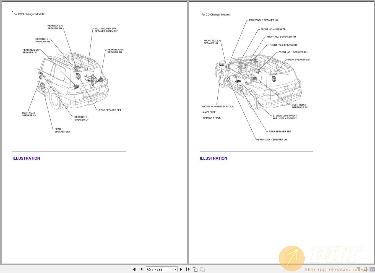Click the greyed next view icon

(202, 269)
